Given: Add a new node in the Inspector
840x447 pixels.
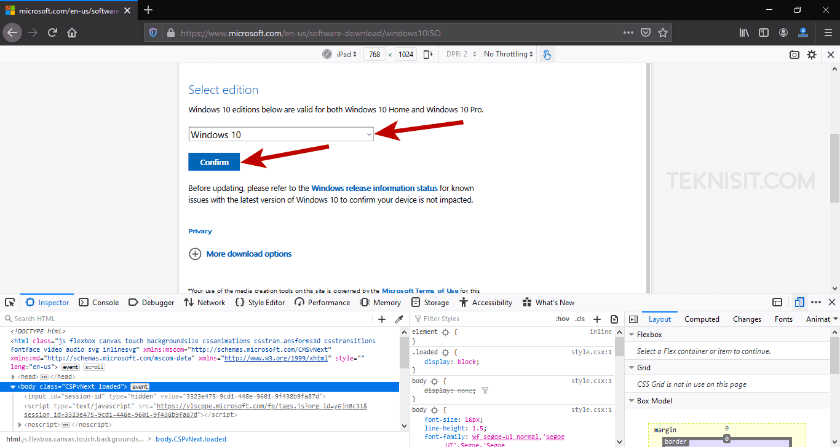Looking at the screenshot, I should pyautogui.click(x=382, y=319).
